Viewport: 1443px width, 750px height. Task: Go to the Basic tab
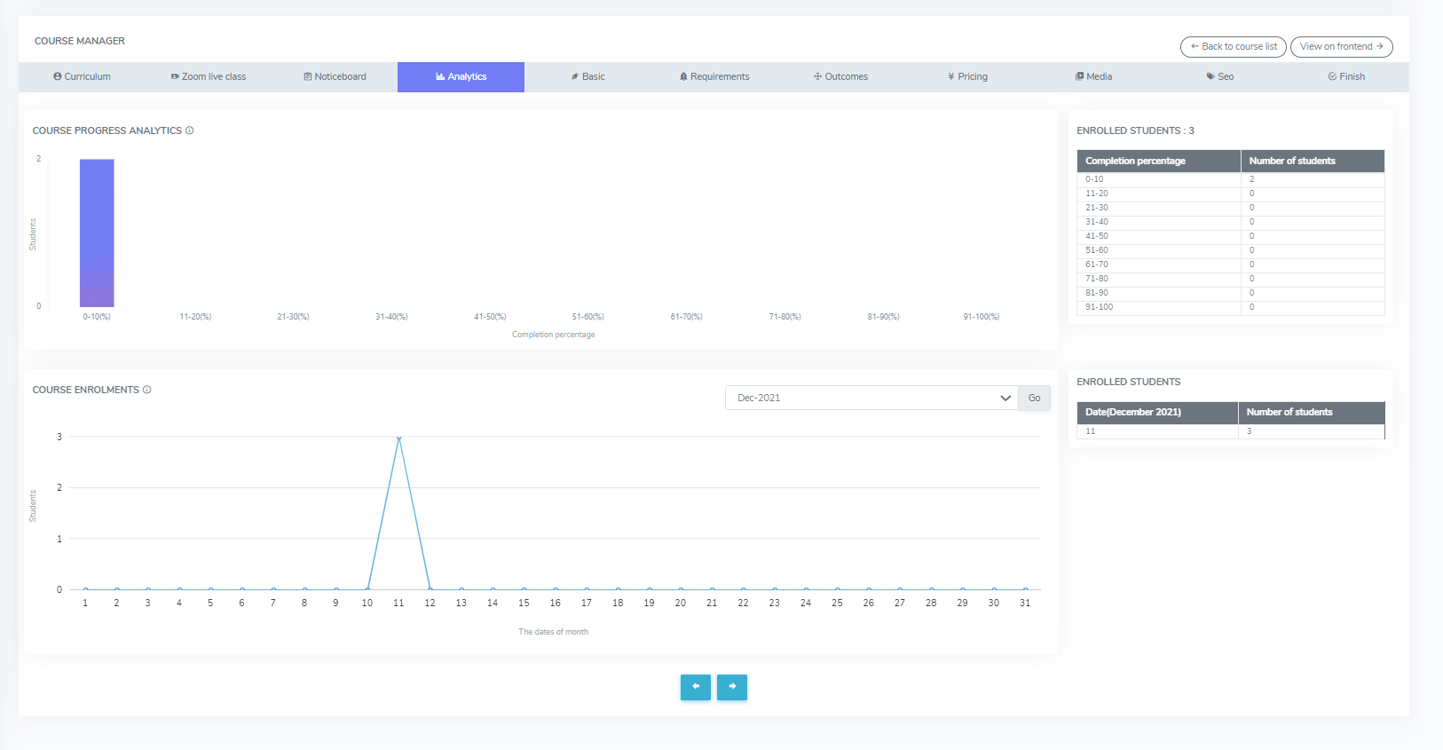coord(587,76)
